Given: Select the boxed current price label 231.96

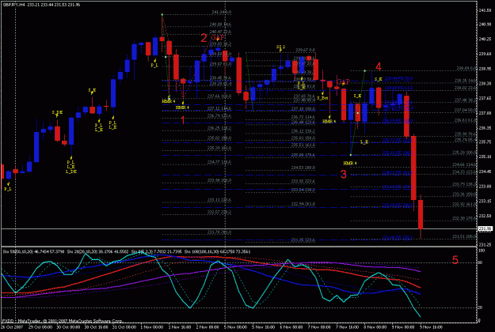Looking at the screenshot, I should coord(485,229).
